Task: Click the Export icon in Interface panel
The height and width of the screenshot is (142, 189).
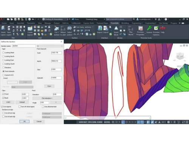Action: pos(105,28)
